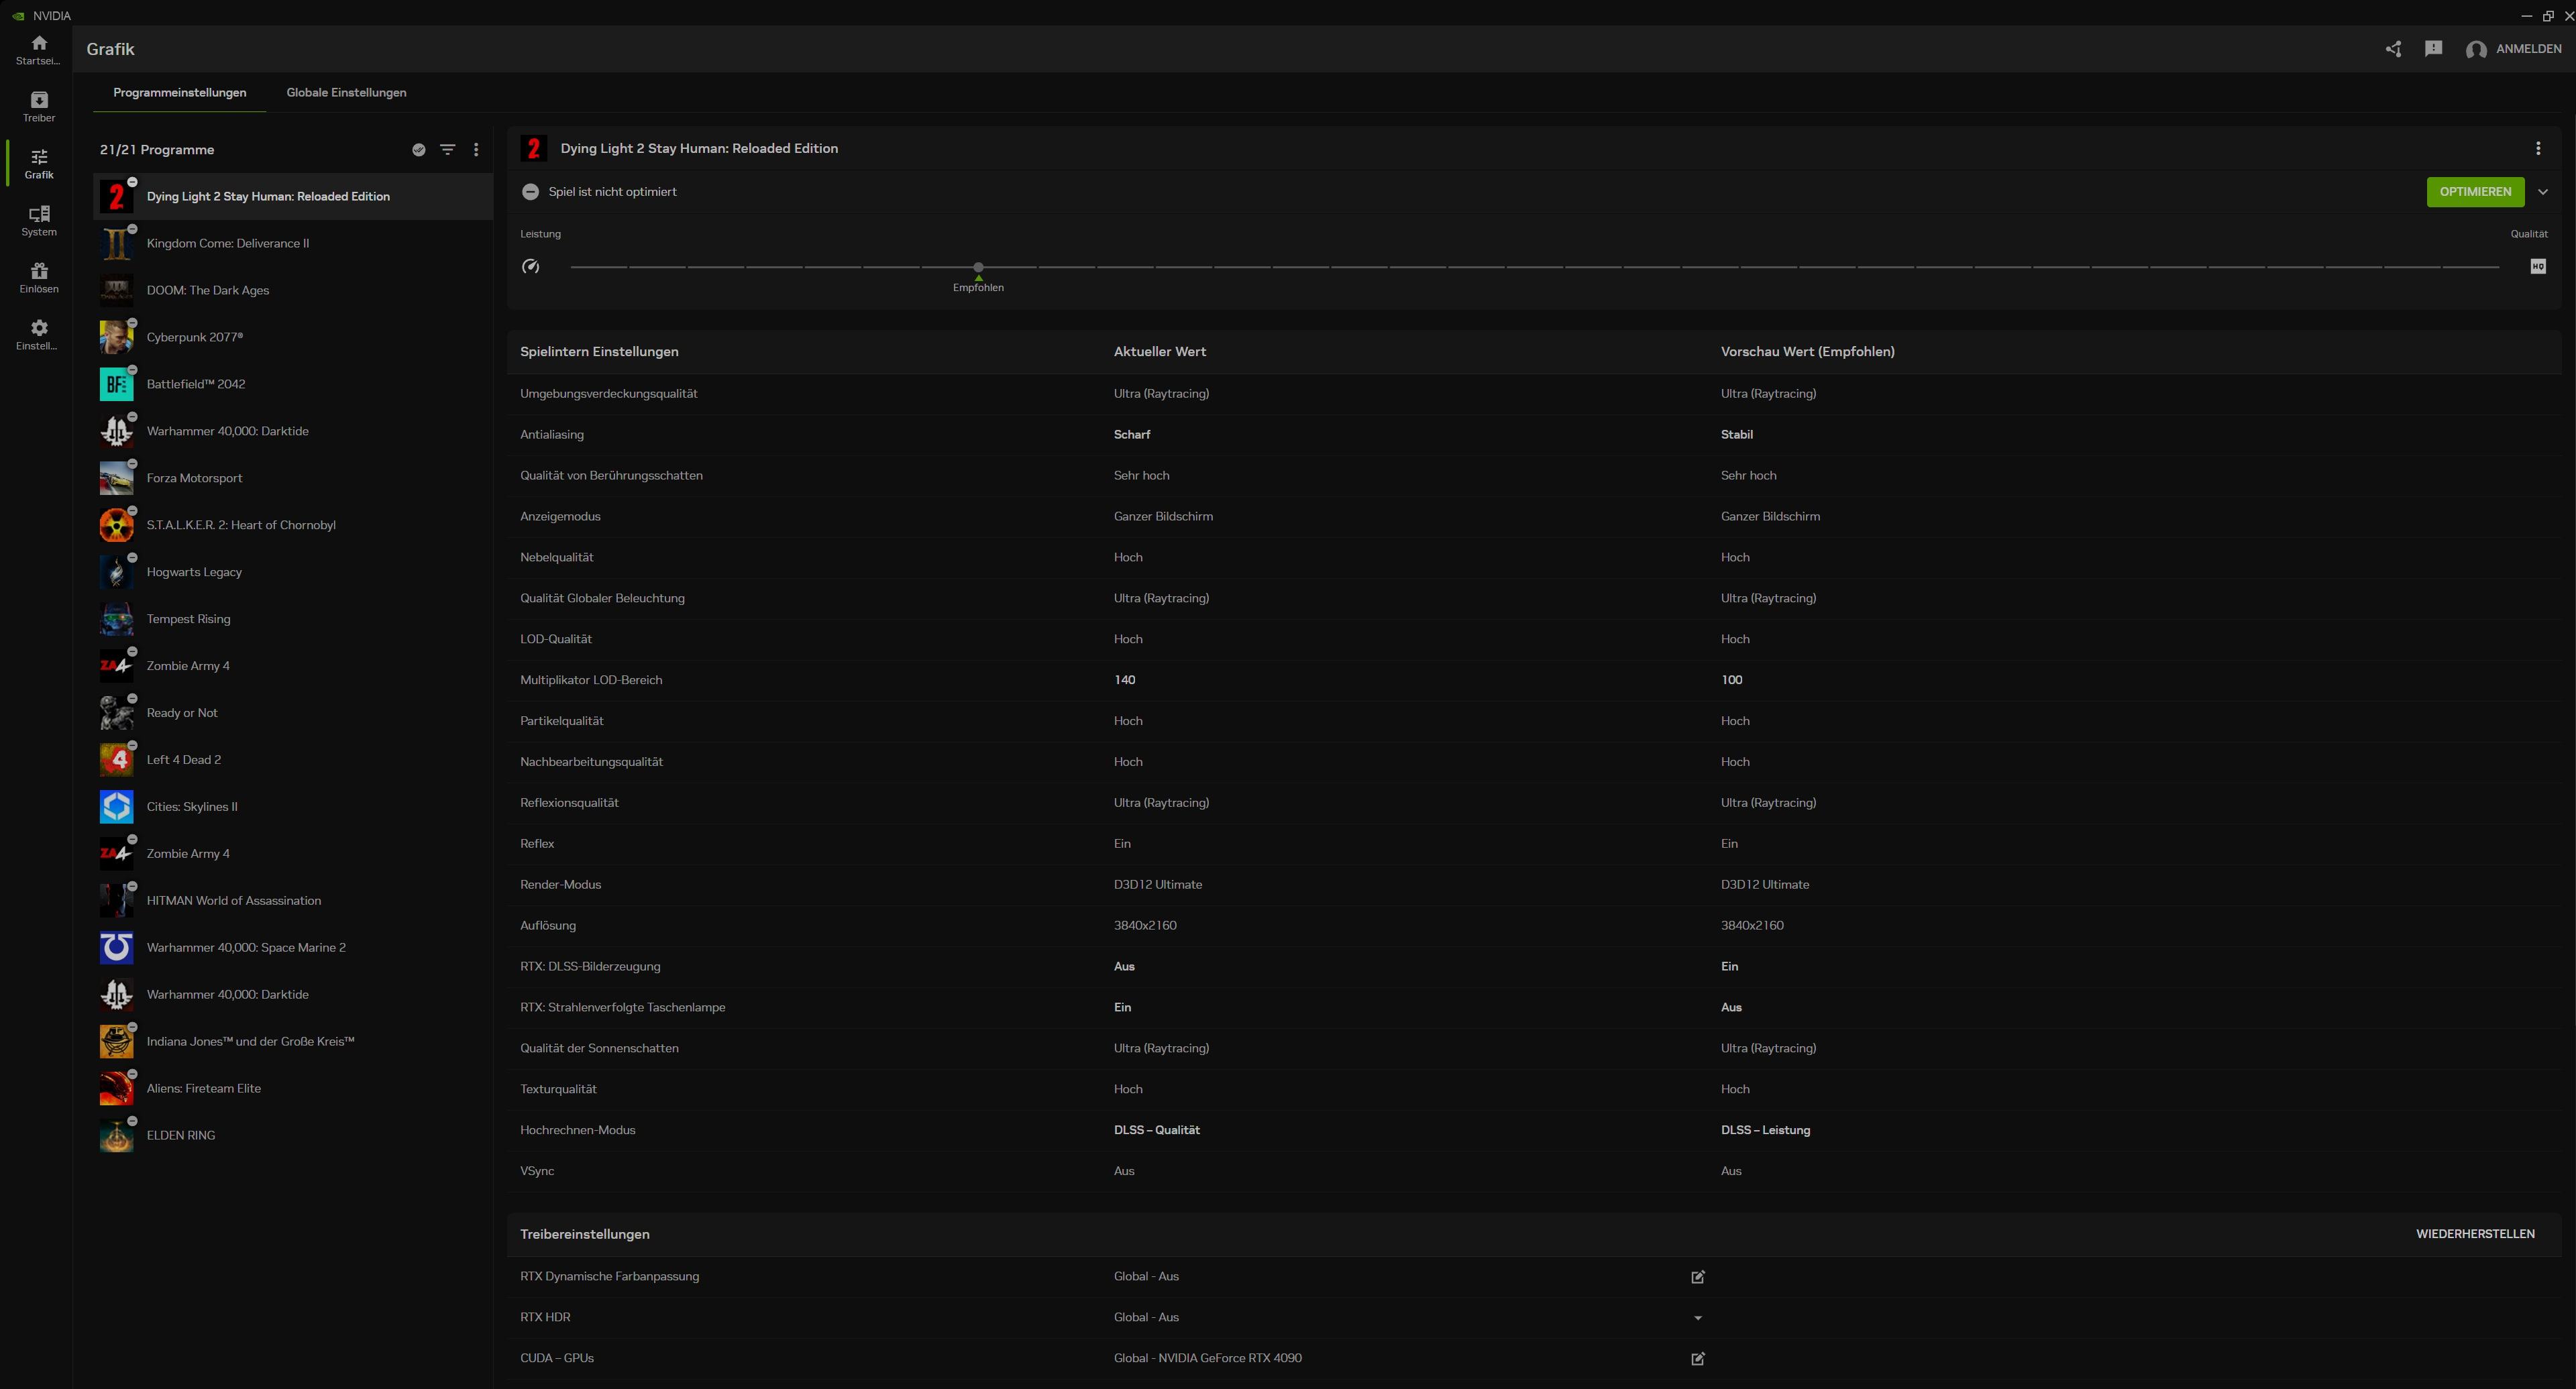The width and height of the screenshot is (2576, 1389).
Task: Click Anmelden sign-in link
Action: coord(2529,49)
